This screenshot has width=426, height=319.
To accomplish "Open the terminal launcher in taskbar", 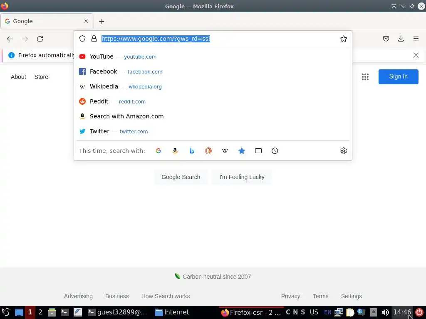I will (x=64, y=312).
